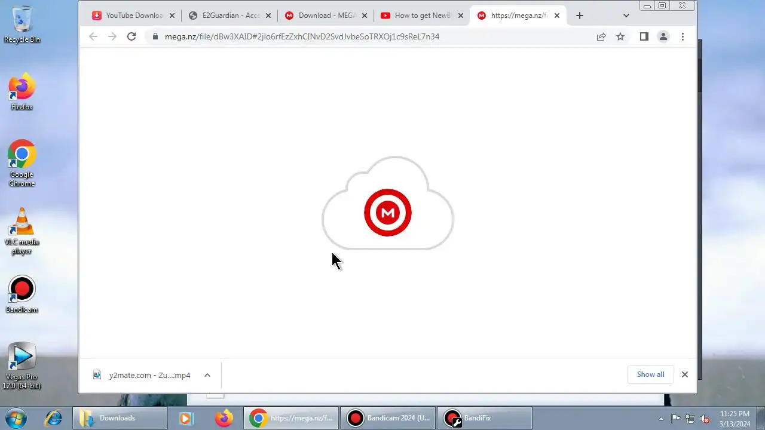Image resolution: width=765 pixels, height=430 pixels.
Task: Select Google Chrome desktop shortcut
Action: (22, 163)
